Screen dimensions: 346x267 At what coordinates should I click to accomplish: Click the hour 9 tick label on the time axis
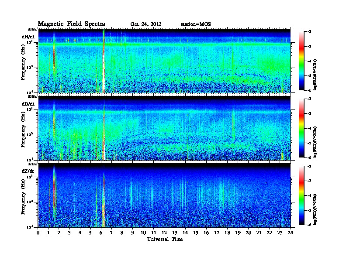coord(133,233)
